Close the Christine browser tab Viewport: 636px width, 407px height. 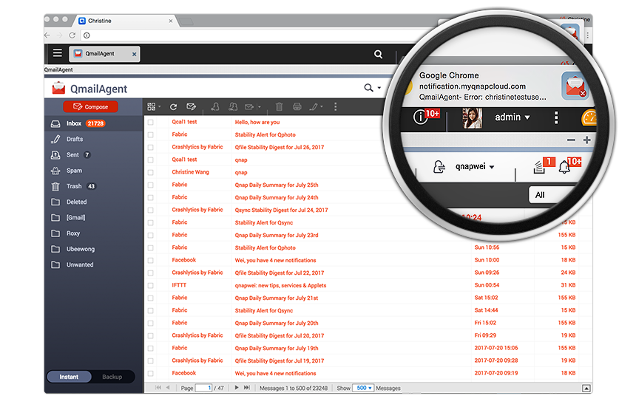(x=171, y=21)
